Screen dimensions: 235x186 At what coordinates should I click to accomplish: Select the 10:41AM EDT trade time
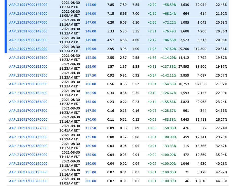pos(70,130)
